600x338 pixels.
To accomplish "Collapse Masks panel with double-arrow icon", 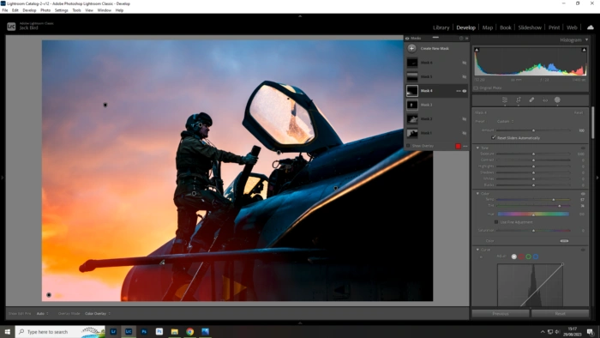I will pos(466,39).
